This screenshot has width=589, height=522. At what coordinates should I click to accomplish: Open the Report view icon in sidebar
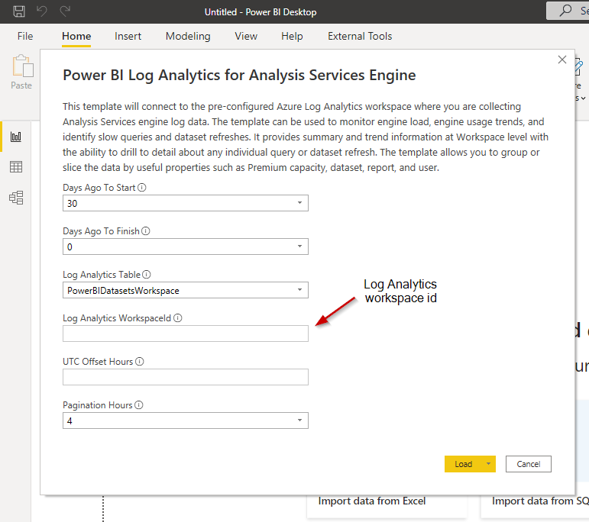coord(16,137)
